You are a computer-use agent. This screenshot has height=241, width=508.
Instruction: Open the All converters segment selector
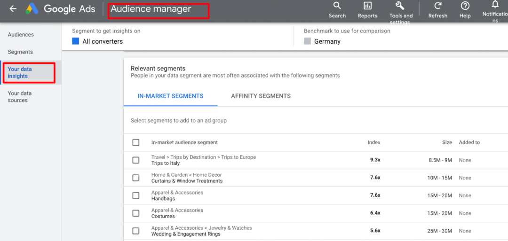[x=102, y=41]
